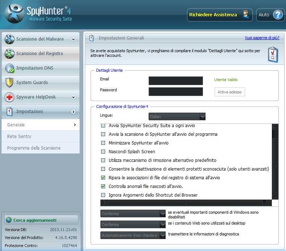The image size is (286, 251).
Task: Check Consentire la disattivazione di elementi protetti
Action: [103, 169]
